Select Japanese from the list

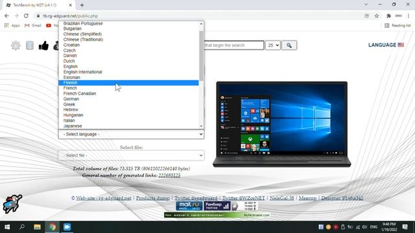[128, 126]
